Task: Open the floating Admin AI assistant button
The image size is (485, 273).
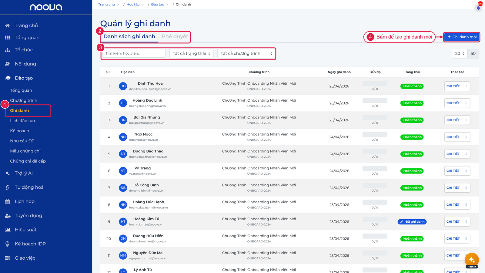Action: click(472, 260)
